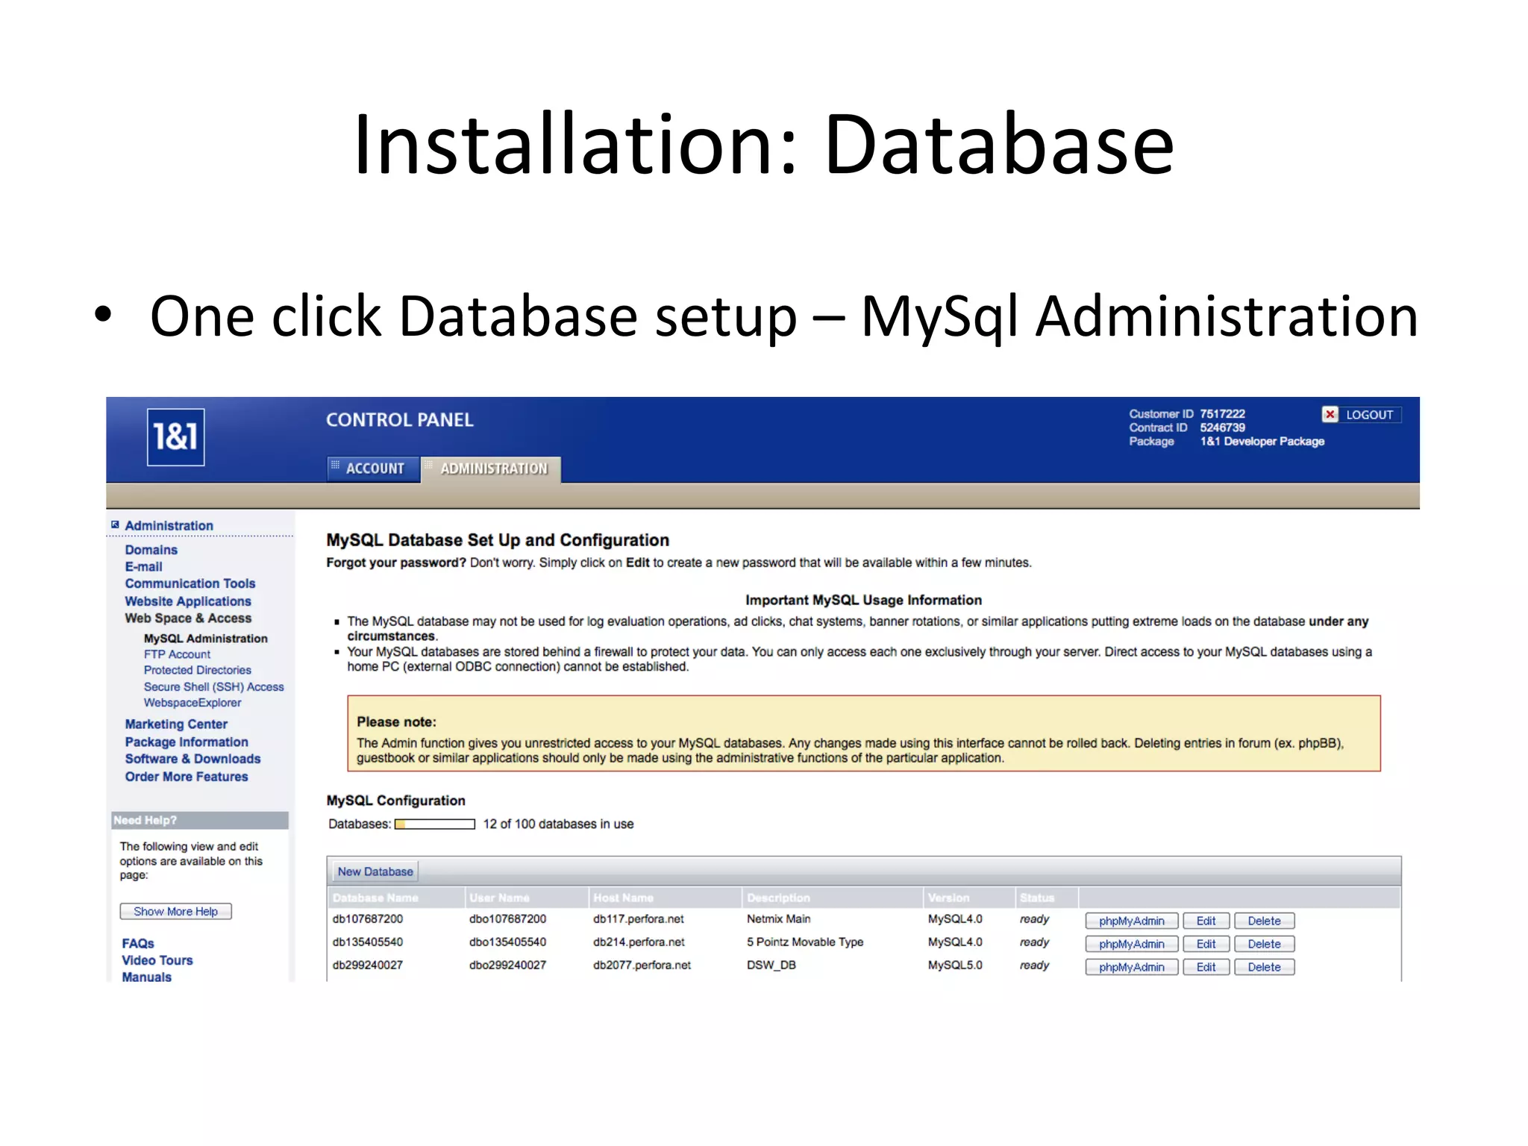Screen dimensions: 1528x1146
Task: Delete the db135405540 database
Action: click(x=1264, y=945)
